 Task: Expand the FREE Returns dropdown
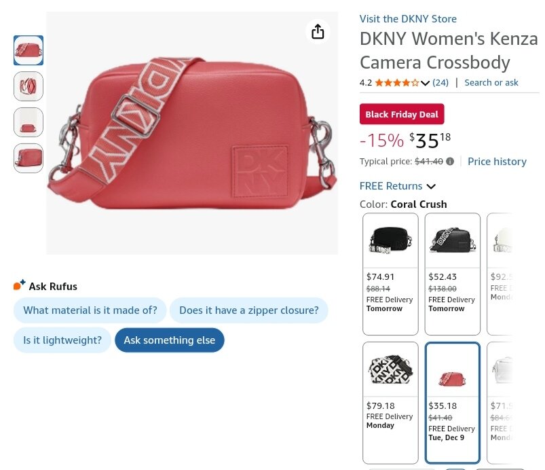[x=430, y=186]
